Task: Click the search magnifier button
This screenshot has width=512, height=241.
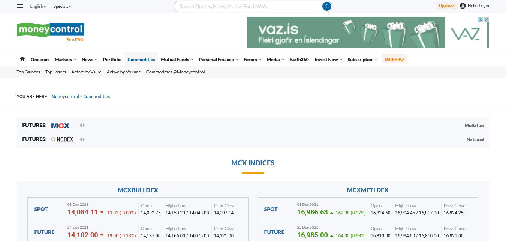Action: point(327,6)
